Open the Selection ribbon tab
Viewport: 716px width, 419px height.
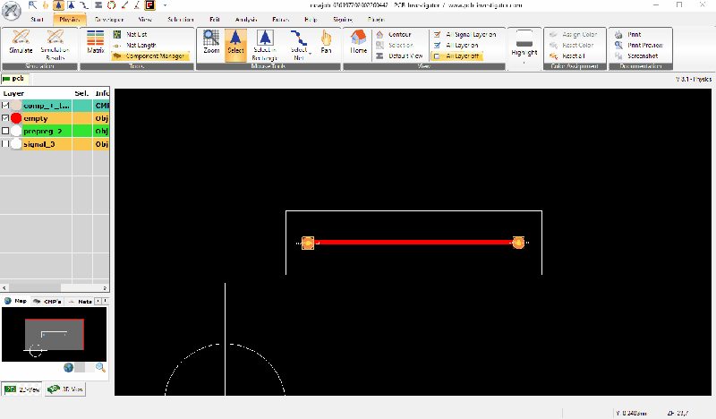181,20
